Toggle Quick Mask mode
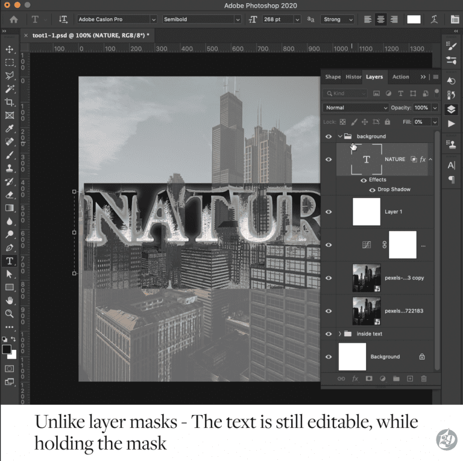This screenshot has width=463, height=461. coord(10,369)
